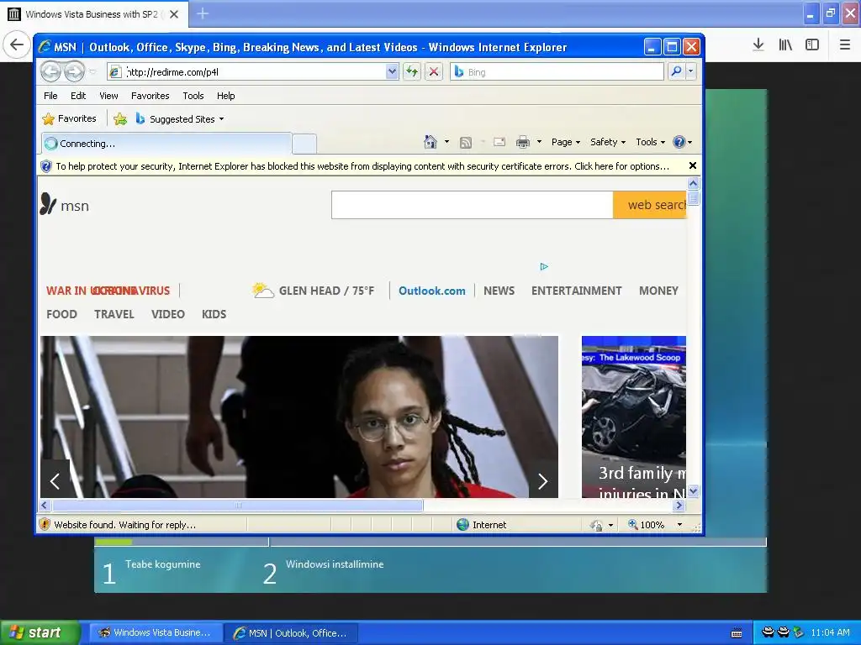Screen dimensions: 861x645
Task: Open the FOOD link
Action: pyautogui.click(x=61, y=314)
